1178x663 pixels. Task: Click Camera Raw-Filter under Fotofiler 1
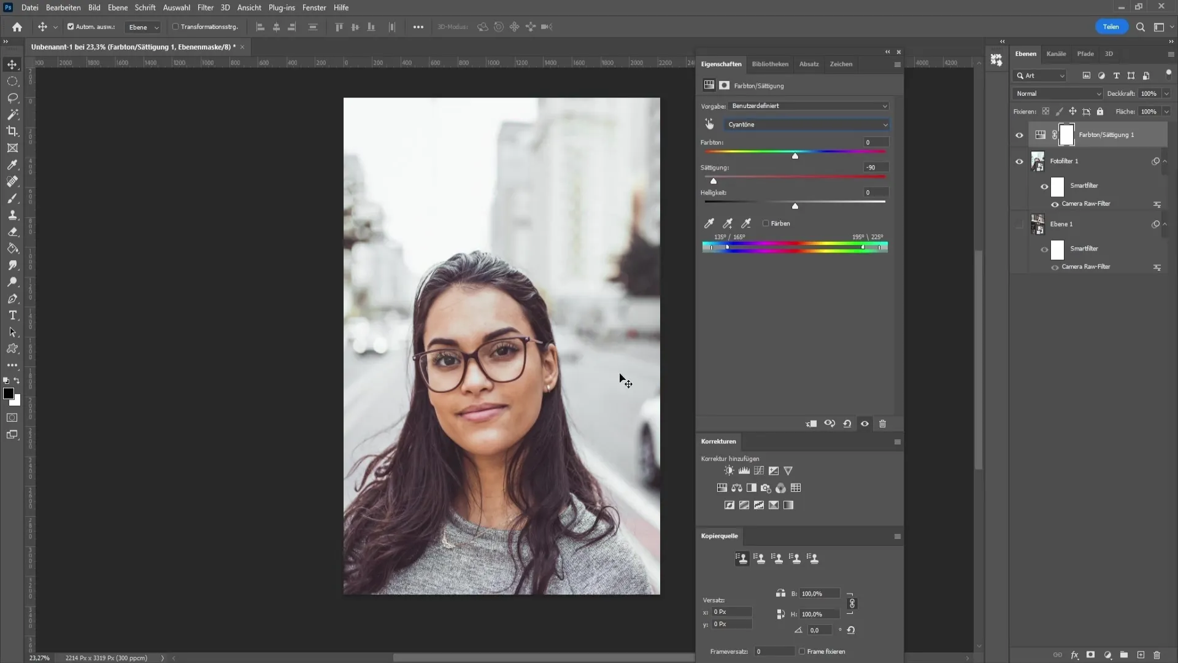[x=1086, y=204]
